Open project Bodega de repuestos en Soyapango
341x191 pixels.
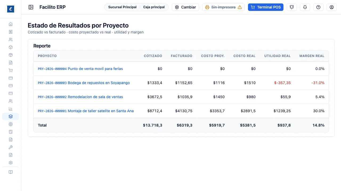click(x=84, y=83)
